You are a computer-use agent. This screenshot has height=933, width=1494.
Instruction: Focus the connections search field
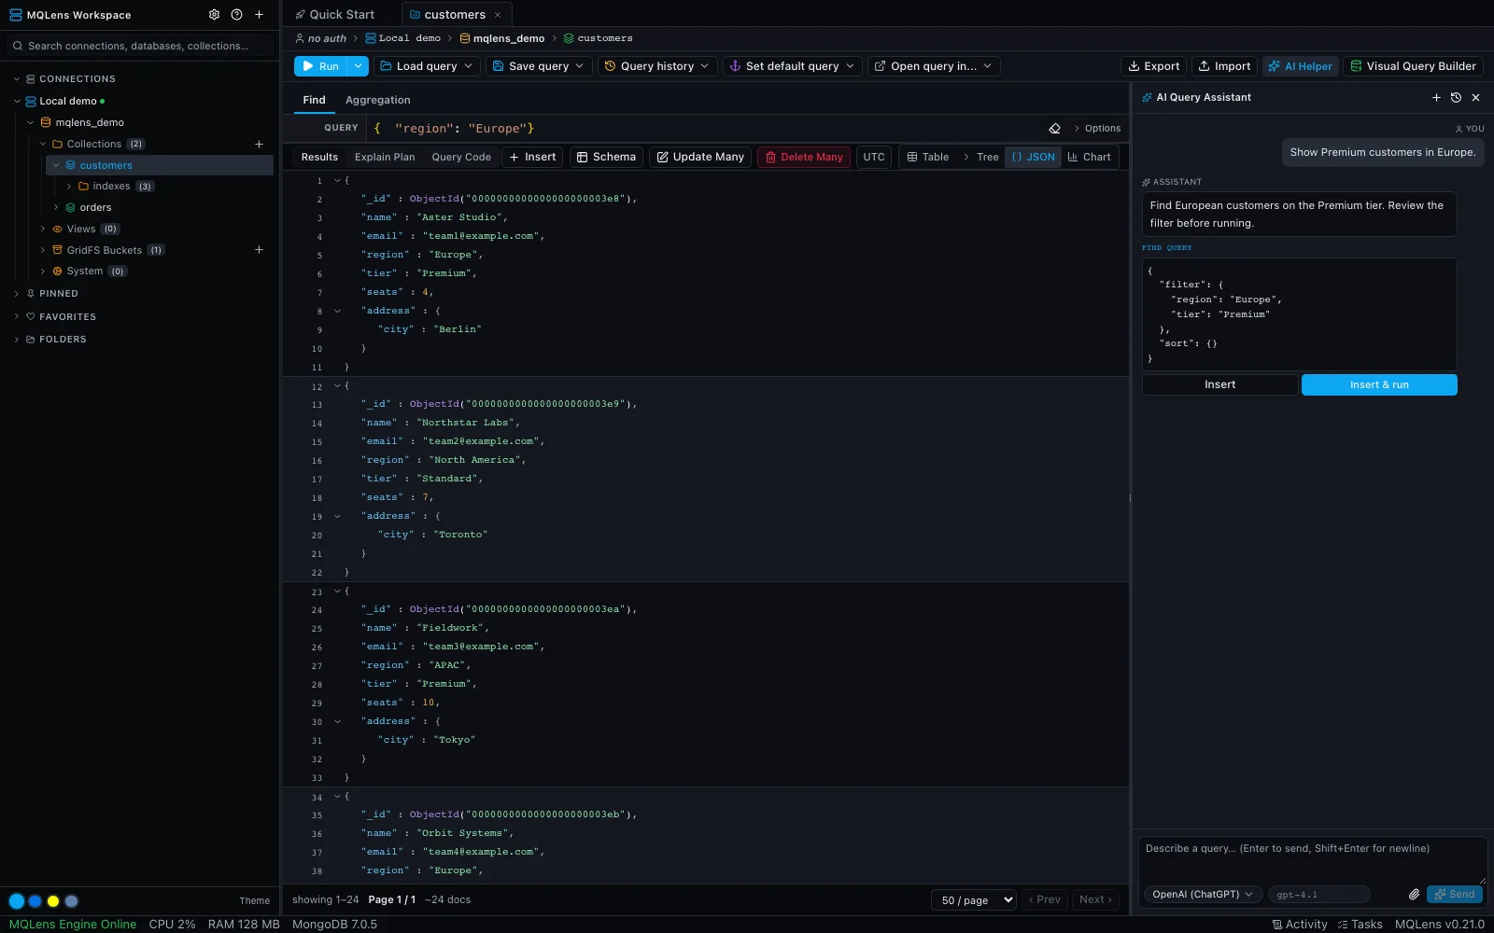tap(140, 46)
